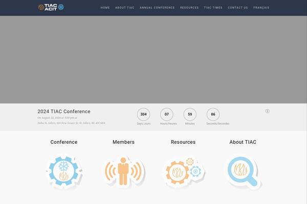Click the Conference section heading
The image size is (307, 204).
64,142
